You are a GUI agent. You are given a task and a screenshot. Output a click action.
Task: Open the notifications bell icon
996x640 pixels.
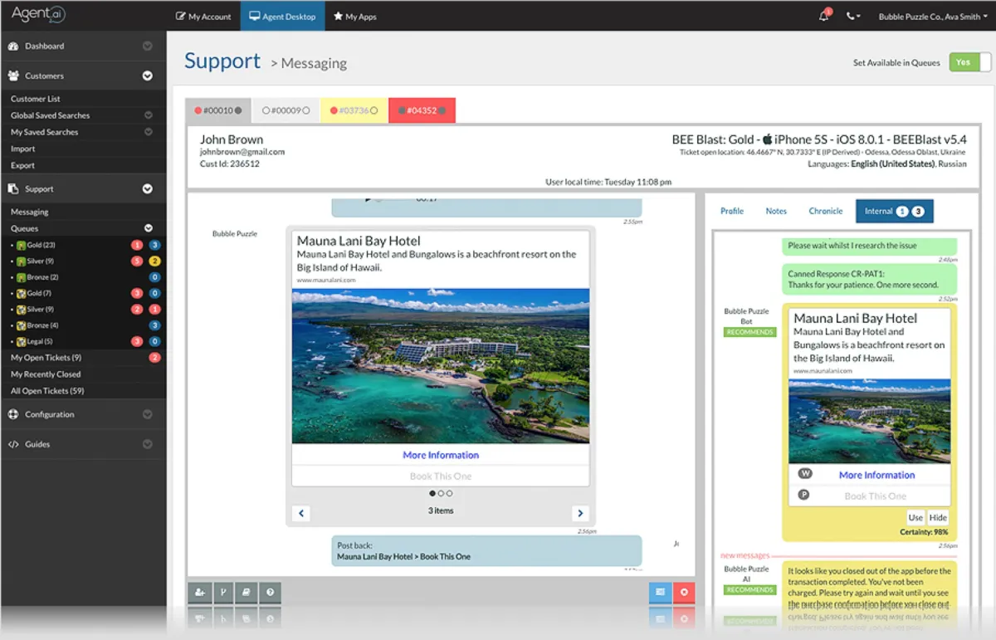[824, 16]
